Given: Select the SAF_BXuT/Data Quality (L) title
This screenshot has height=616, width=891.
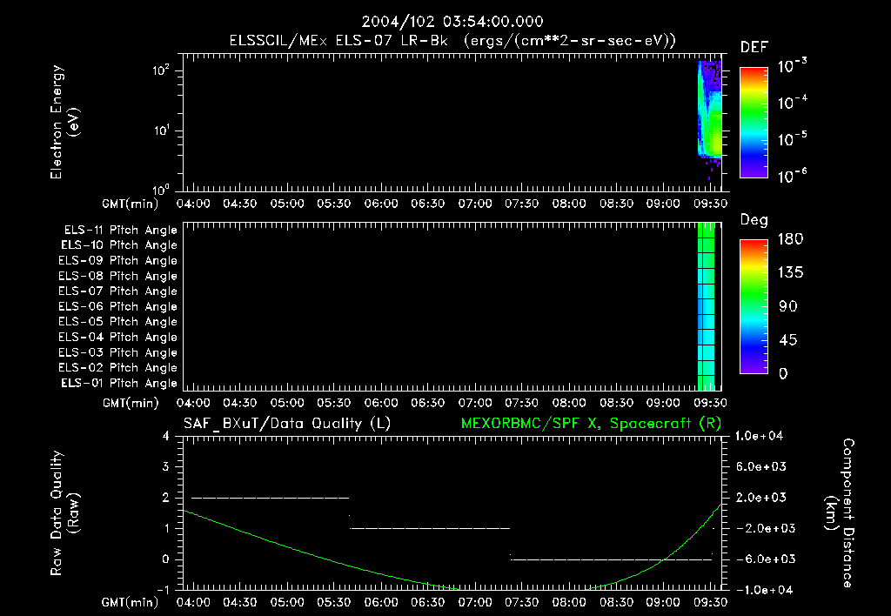Looking at the screenshot, I should coord(287,424).
